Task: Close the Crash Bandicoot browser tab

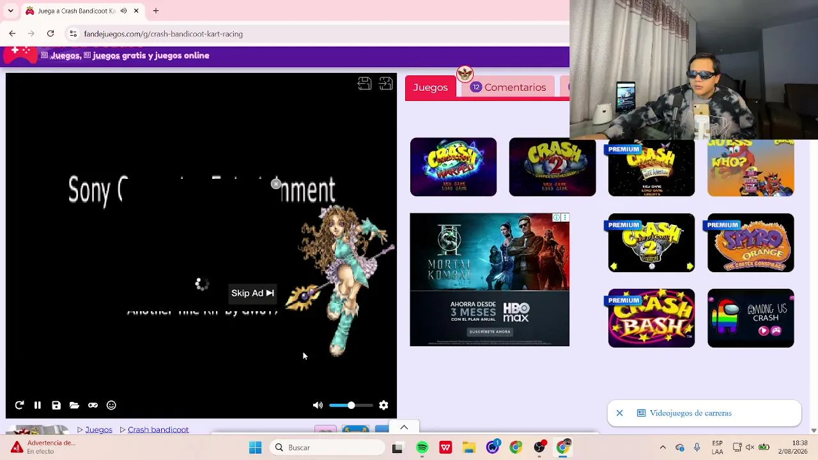Action: (x=136, y=11)
